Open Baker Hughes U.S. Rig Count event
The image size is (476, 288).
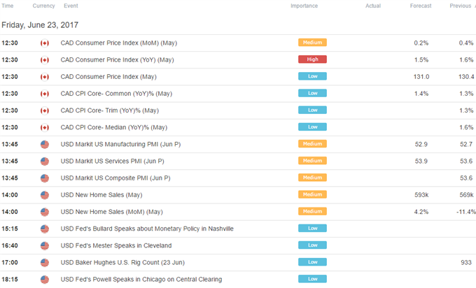click(x=122, y=263)
